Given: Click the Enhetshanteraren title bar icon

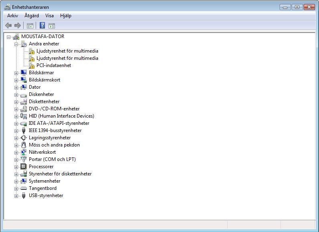Looking at the screenshot, I should tap(7, 7).
